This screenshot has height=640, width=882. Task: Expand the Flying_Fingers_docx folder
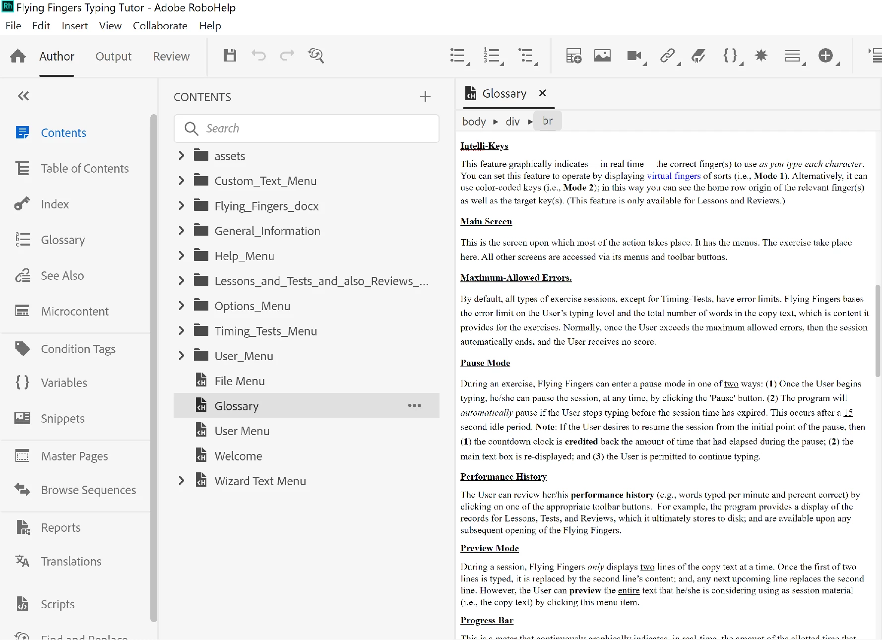click(x=181, y=205)
